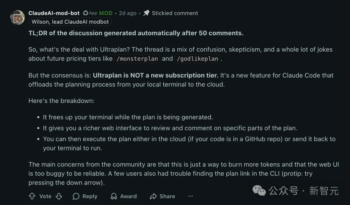Screen dimensions: 350x205
Task: Click the Award medal icon
Action: point(114,196)
